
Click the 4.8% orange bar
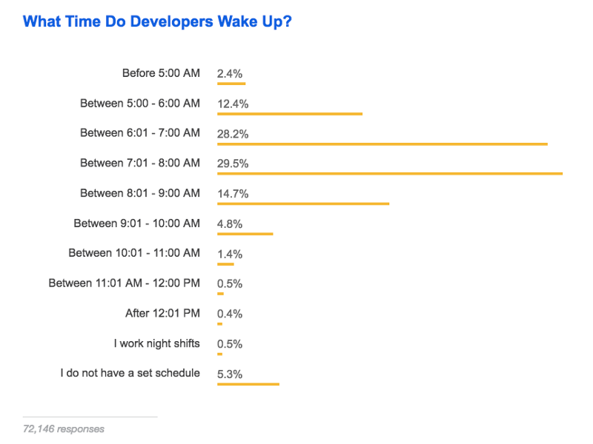[x=245, y=234]
